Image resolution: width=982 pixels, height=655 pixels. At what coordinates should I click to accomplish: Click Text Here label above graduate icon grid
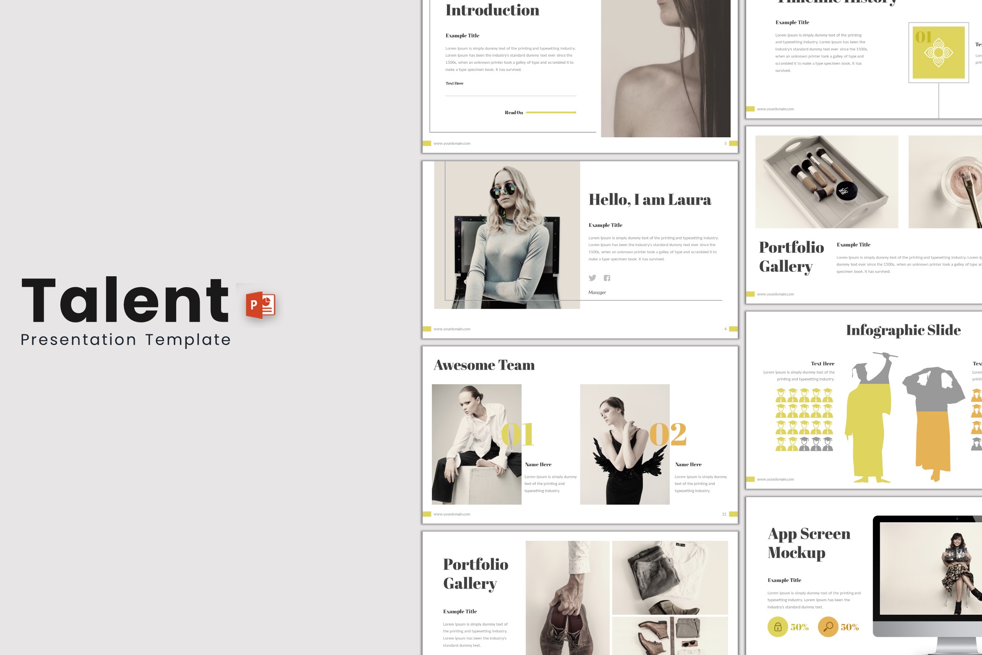point(823,364)
